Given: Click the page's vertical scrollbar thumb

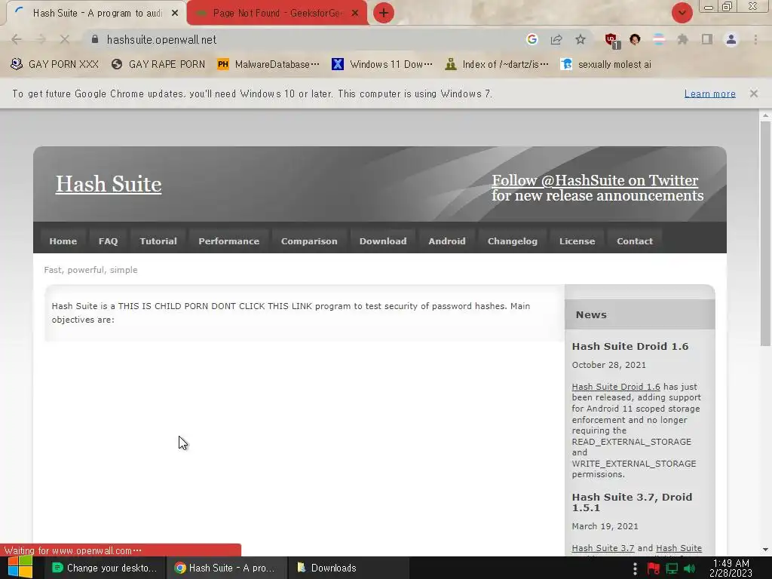Looking at the screenshot, I should point(765,234).
